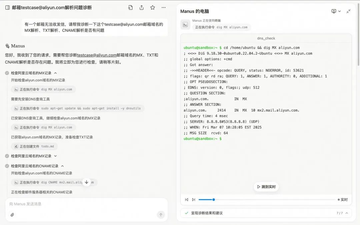Screen dimensions: 360x225
Task: Click the notebook icon beside the chat title
Action: click(7, 7)
